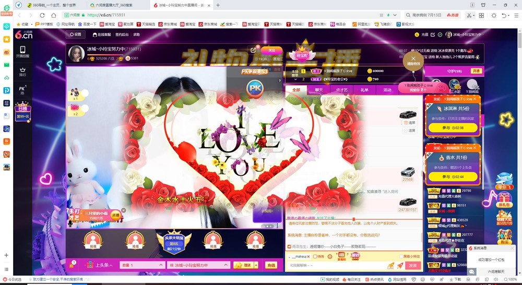This screenshot has width=522, height=285.
Task: Click the Weibo icon in browser sidebar
Action: (x=6, y=52)
